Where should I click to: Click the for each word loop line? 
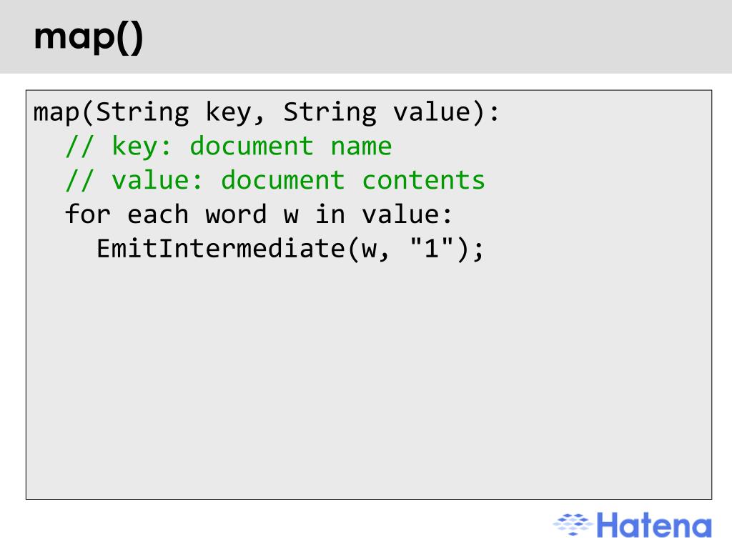259,214
